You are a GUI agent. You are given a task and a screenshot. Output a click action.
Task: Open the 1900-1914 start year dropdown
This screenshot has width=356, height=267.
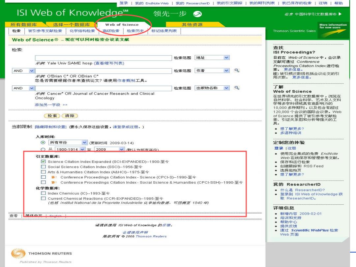pyautogui.click(x=70, y=149)
